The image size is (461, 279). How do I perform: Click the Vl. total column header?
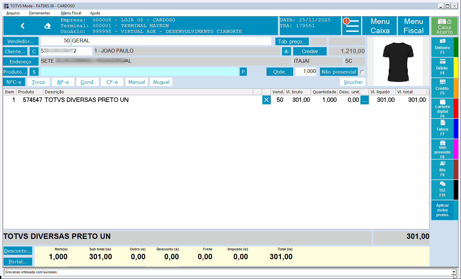pyautogui.click(x=411, y=92)
